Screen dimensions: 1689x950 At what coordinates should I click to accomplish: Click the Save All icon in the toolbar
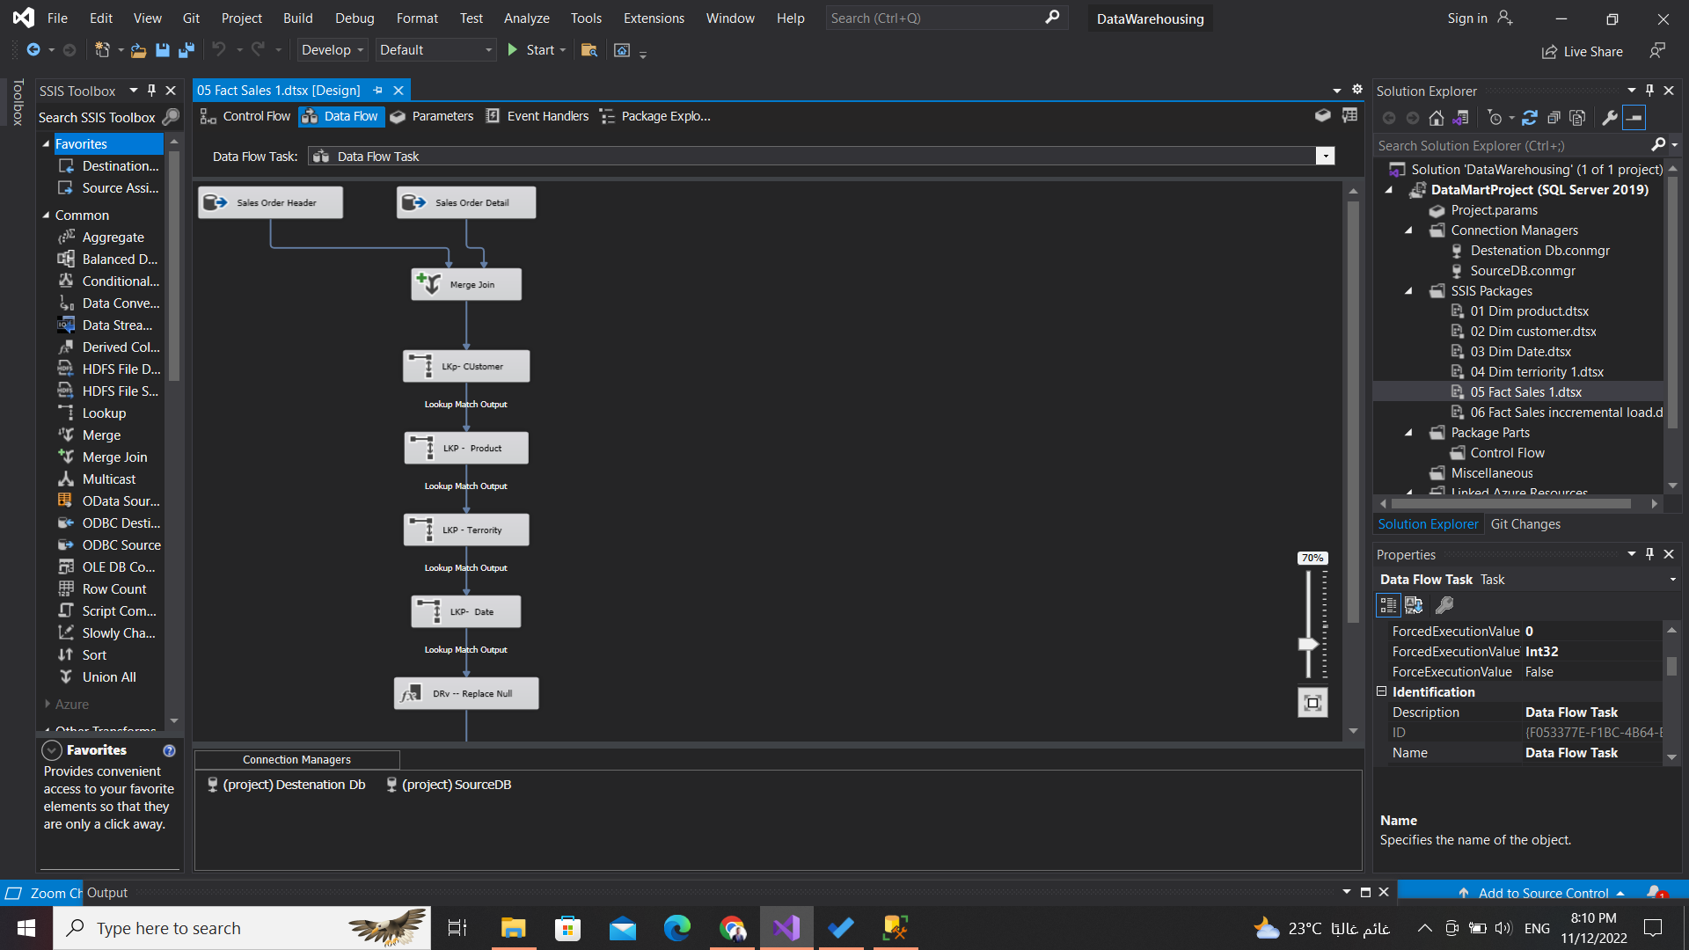tap(186, 50)
